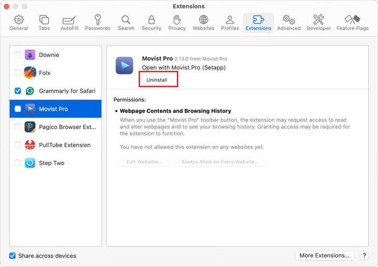The image size is (378, 267).
Task: Open the Search magnifier icon
Action: pos(126,20)
